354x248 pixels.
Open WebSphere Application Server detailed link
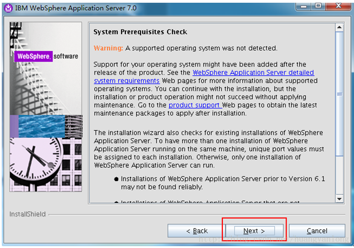coord(253,72)
